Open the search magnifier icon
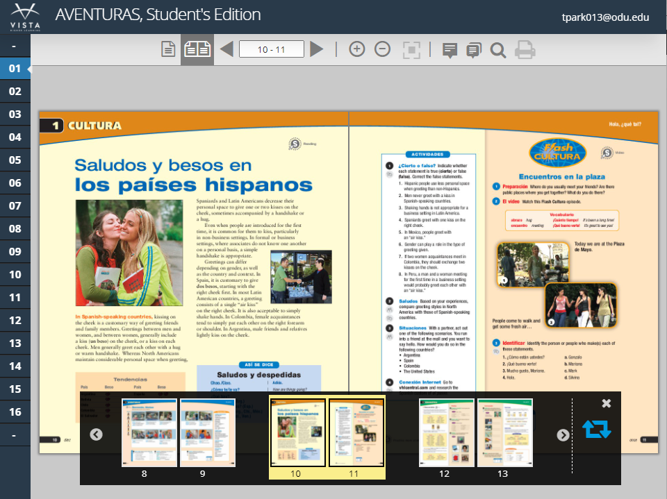 498,50
